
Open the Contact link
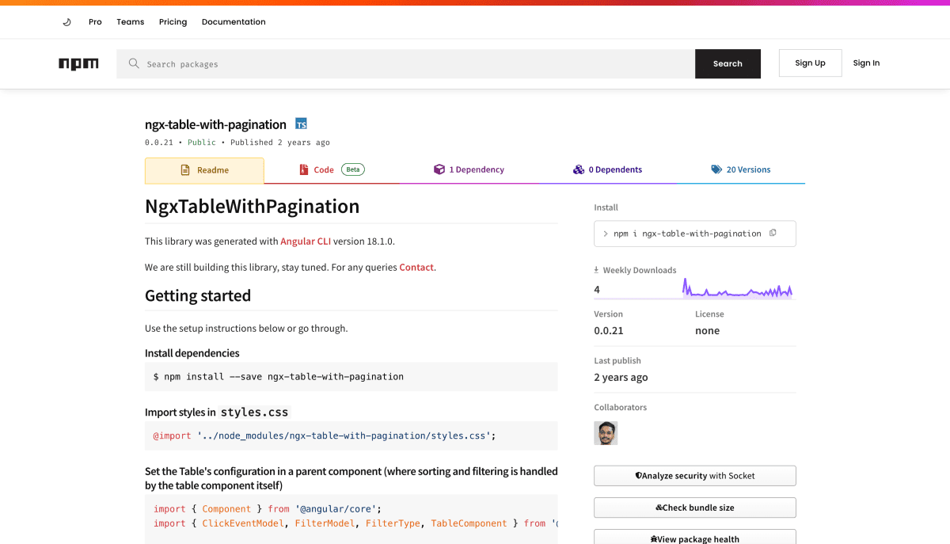coord(416,268)
